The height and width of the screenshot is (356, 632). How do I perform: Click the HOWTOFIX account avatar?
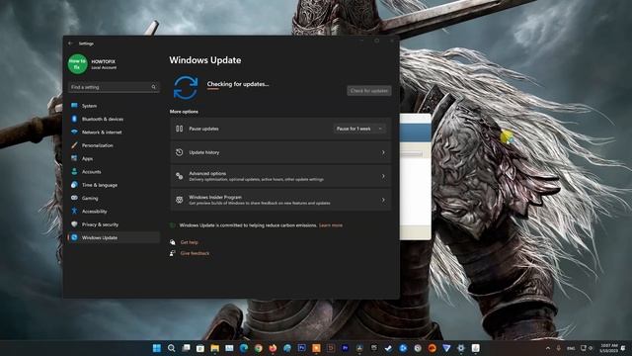click(x=77, y=63)
